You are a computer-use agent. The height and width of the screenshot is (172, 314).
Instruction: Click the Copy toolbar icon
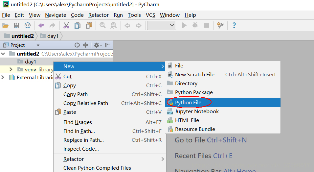pyautogui.click(x=77, y=25)
